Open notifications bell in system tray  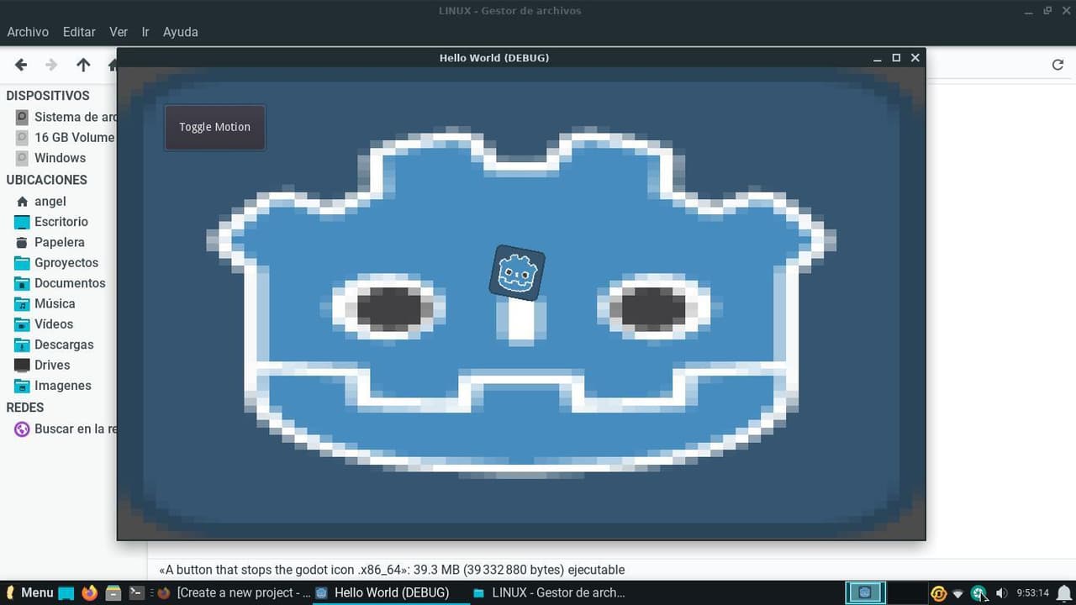tap(1063, 592)
